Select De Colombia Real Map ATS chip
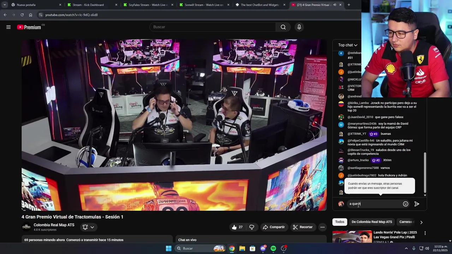This screenshot has height=254, width=452. [x=372, y=222]
